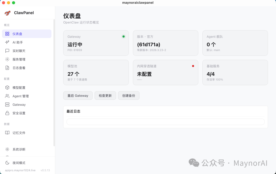Toggle 夜间模式 dark theme label

19,163
